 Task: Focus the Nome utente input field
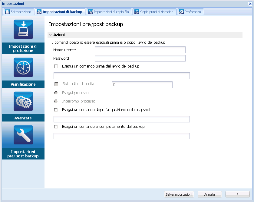click(x=140, y=50)
